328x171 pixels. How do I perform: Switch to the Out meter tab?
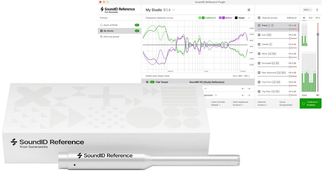(x=311, y=18)
